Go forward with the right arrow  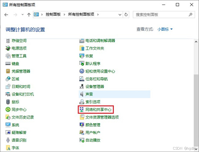pyautogui.click(x=15, y=15)
